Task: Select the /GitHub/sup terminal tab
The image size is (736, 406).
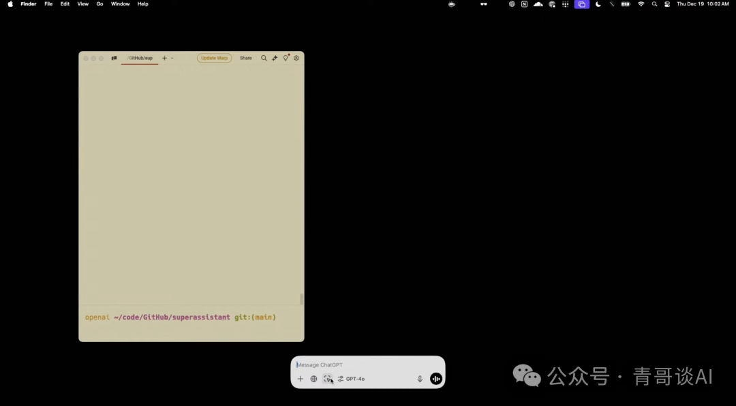Action: click(x=140, y=58)
